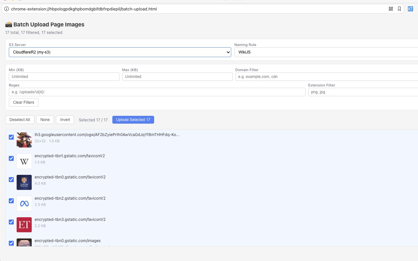
Task: Focus the Min (KB) input field
Action: coord(64,77)
